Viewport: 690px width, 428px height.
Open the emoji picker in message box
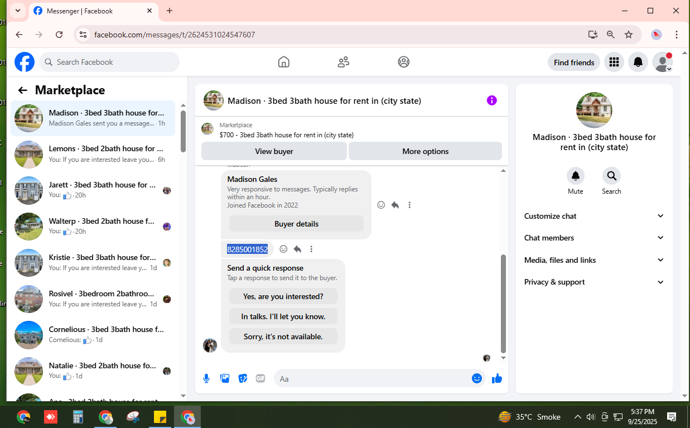tap(477, 378)
